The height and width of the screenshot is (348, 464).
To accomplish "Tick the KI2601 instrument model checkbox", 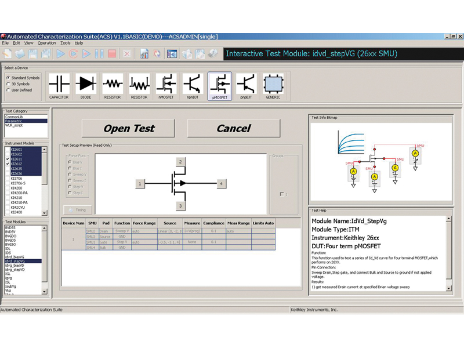I will [x=8, y=148].
